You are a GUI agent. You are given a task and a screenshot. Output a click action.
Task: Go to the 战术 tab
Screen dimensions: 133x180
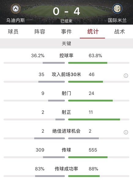coord(120,32)
